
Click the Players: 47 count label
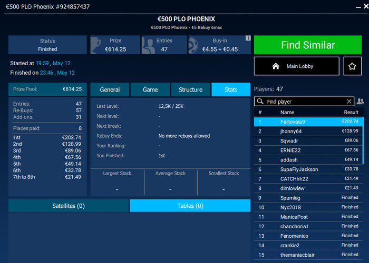click(x=268, y=89)
